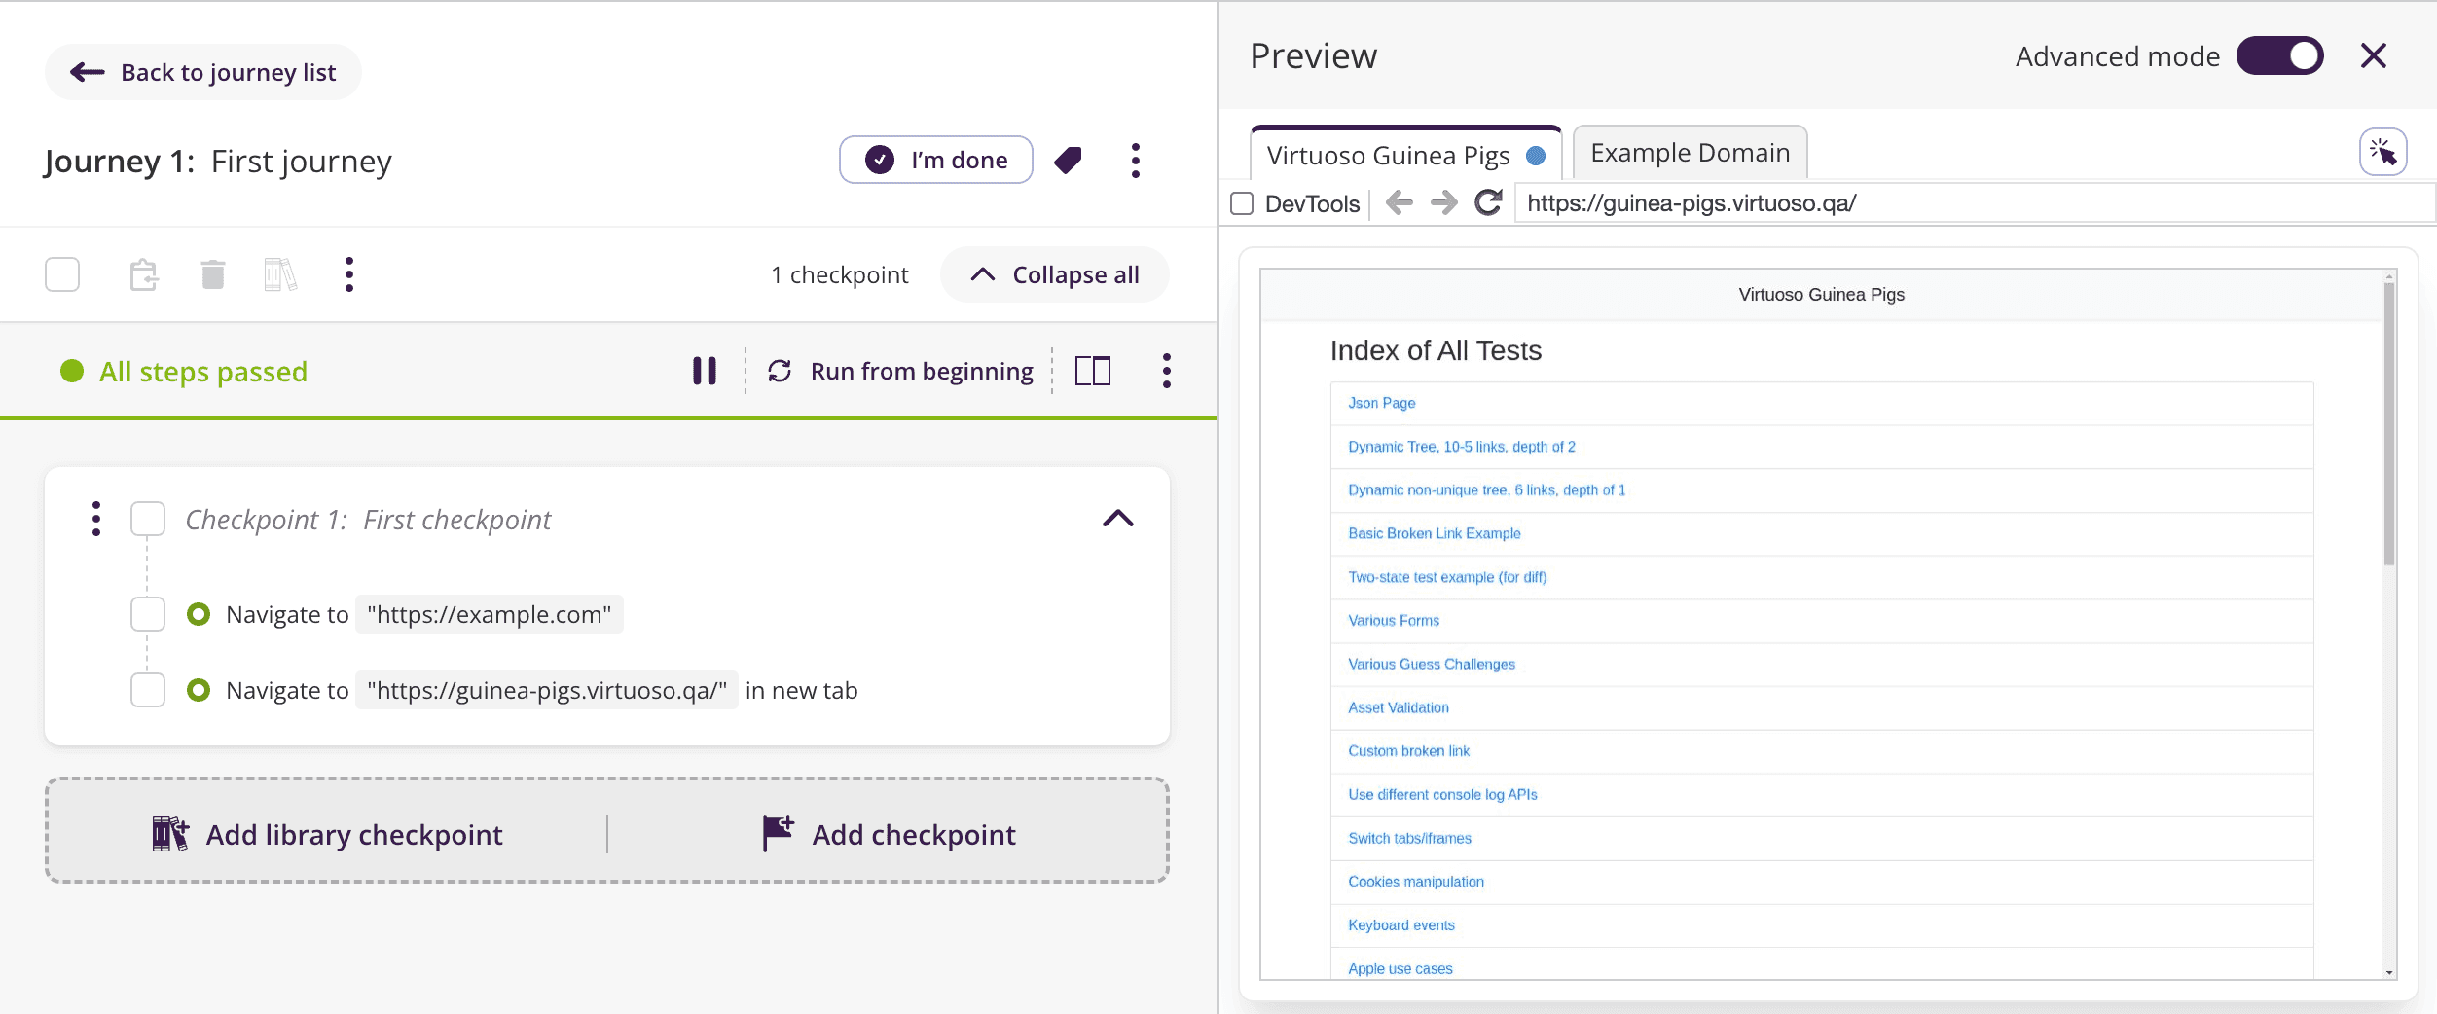
Task: Open the Json Page link in preview
Action: (x=1379, y=402)
